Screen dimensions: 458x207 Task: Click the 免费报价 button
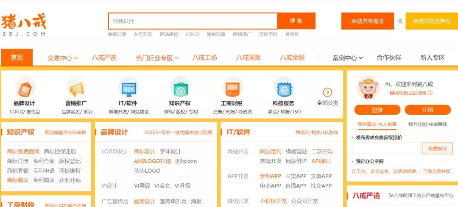[437, 149]
